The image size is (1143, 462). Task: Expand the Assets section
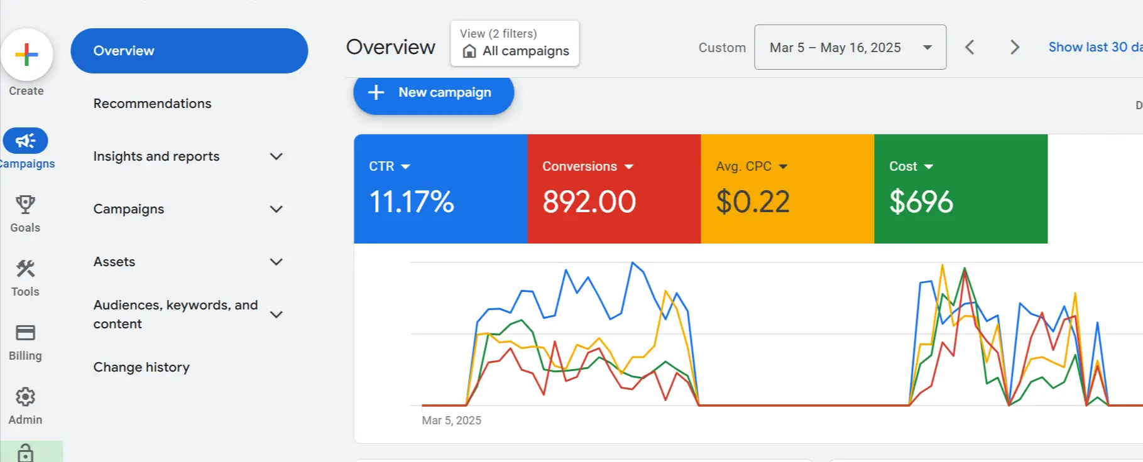tap(276, 262)
